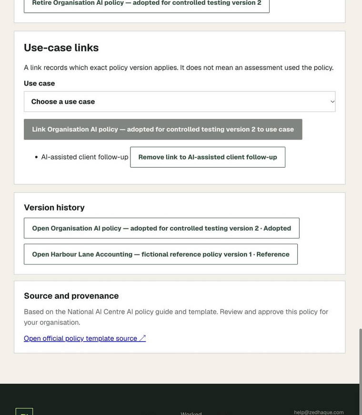Click the 'Version history' heading

54,208
